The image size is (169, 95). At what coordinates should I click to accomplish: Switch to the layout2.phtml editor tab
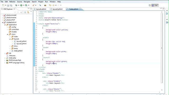(x=58, y=9)
